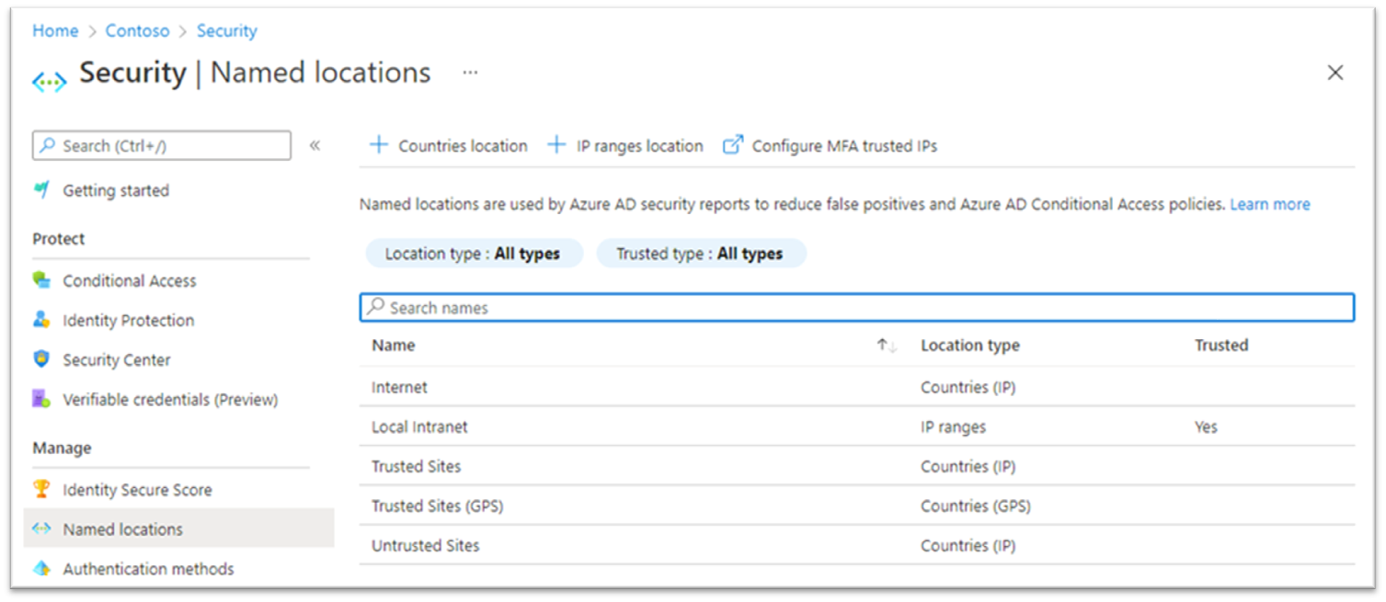
Task: Collapse the sidebar with double chevron
Action: coord(315,145)
